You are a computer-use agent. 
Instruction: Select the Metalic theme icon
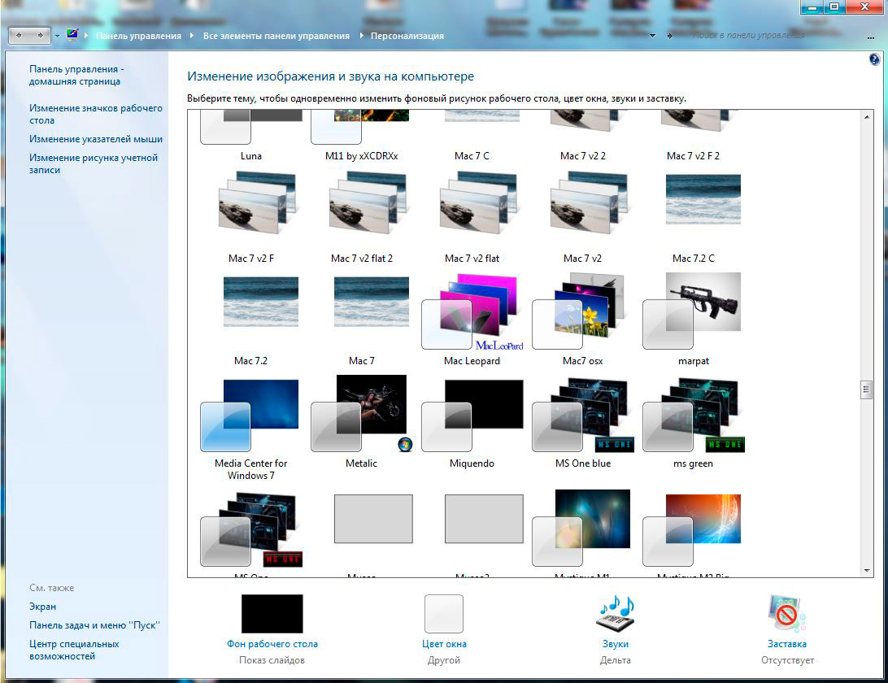pyautogui.click(x=361, y=413)
